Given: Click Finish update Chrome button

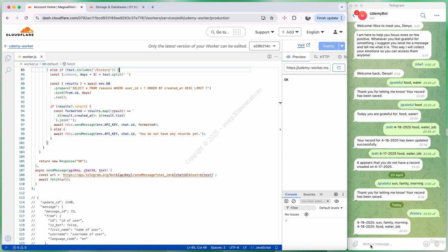Looking at the screenshot, I should [330, 18].
